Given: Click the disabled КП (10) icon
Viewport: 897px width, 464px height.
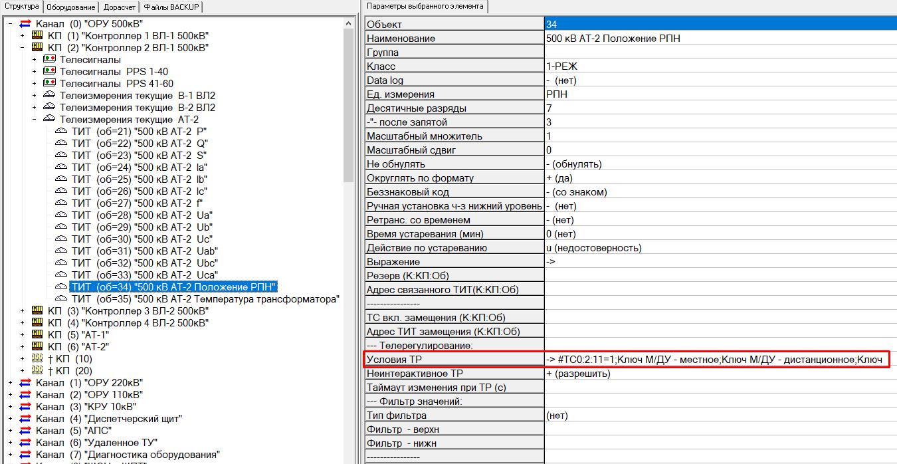Looking at the screenshot, I should [x=37, y=359].
